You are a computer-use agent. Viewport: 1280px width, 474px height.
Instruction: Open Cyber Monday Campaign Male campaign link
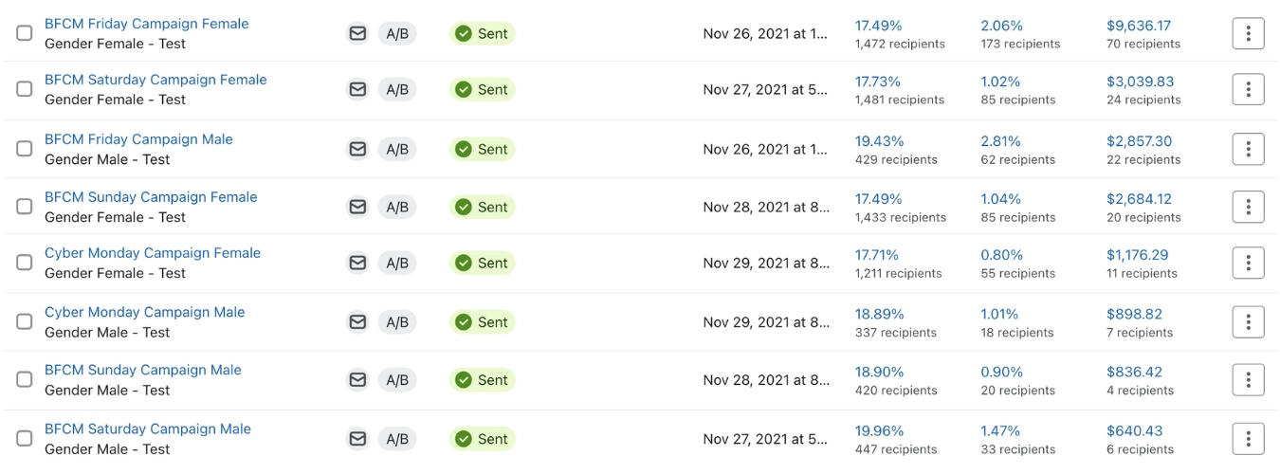[145, 312]
